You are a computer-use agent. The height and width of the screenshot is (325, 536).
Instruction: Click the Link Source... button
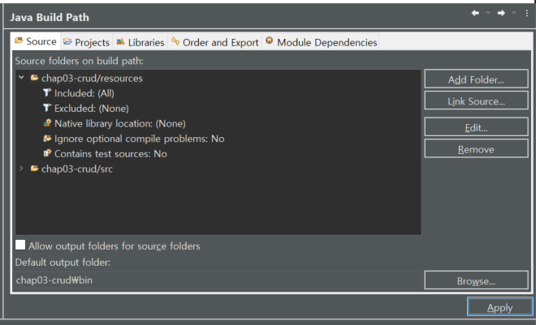click(476, 100)
